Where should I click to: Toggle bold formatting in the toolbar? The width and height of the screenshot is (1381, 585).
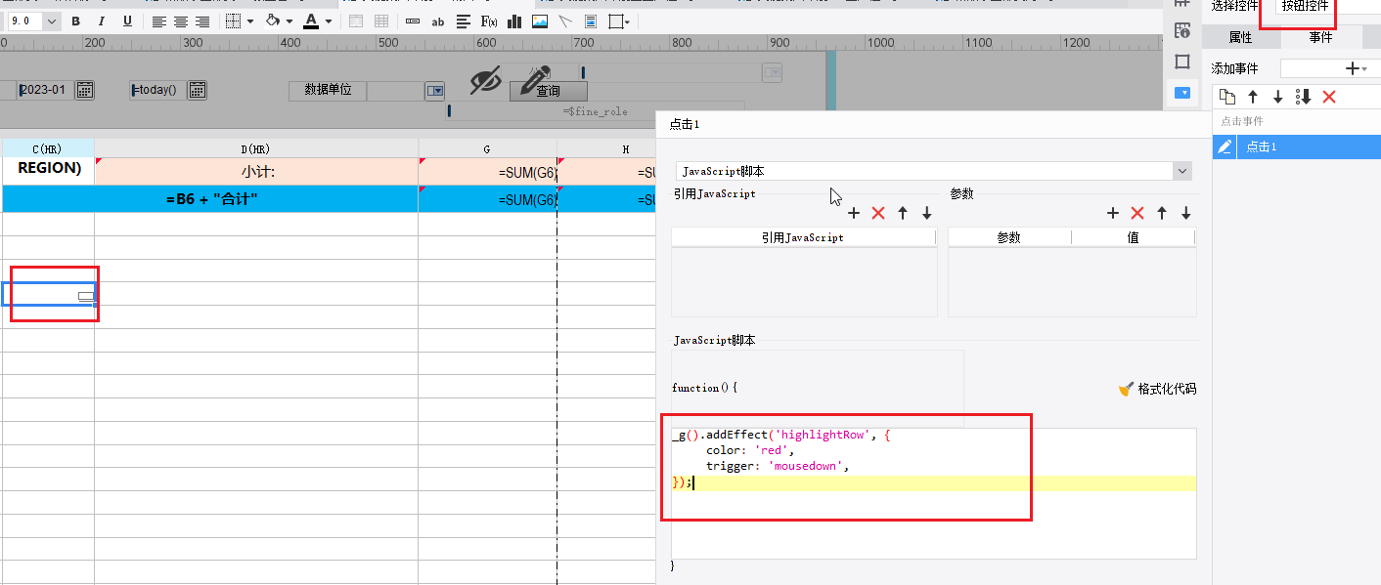75,21
